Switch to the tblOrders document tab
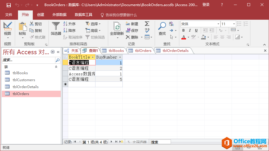Screen dimensions: 269x151 pos(140,50)
